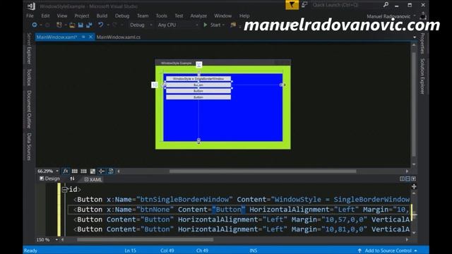Open the Properties side panel
Image resolution: width=452 pixels, height=254 pixels.
pyautogui.click(x=422, y=44)
